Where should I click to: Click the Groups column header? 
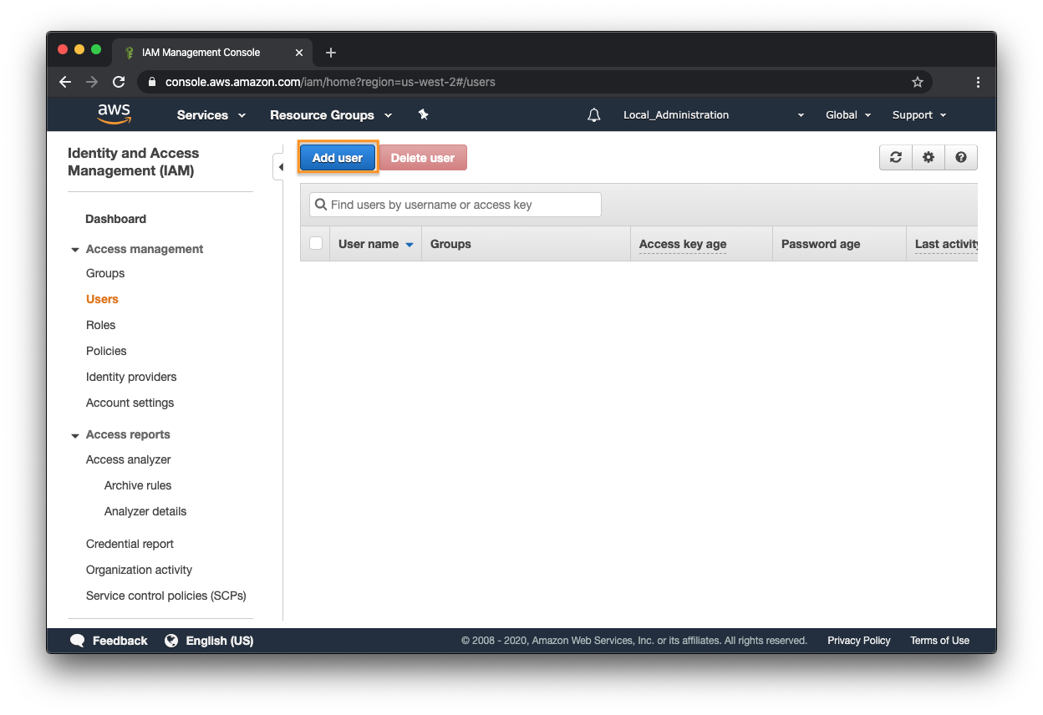click(526, 244)
